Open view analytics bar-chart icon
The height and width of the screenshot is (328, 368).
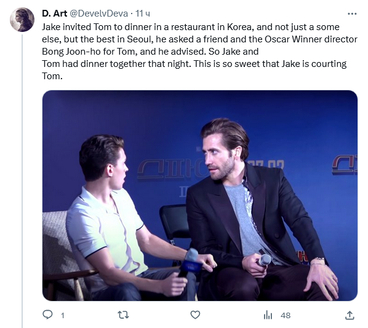(x=268, y=315)
